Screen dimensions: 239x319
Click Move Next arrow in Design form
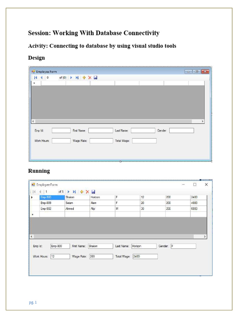[71, 78]
